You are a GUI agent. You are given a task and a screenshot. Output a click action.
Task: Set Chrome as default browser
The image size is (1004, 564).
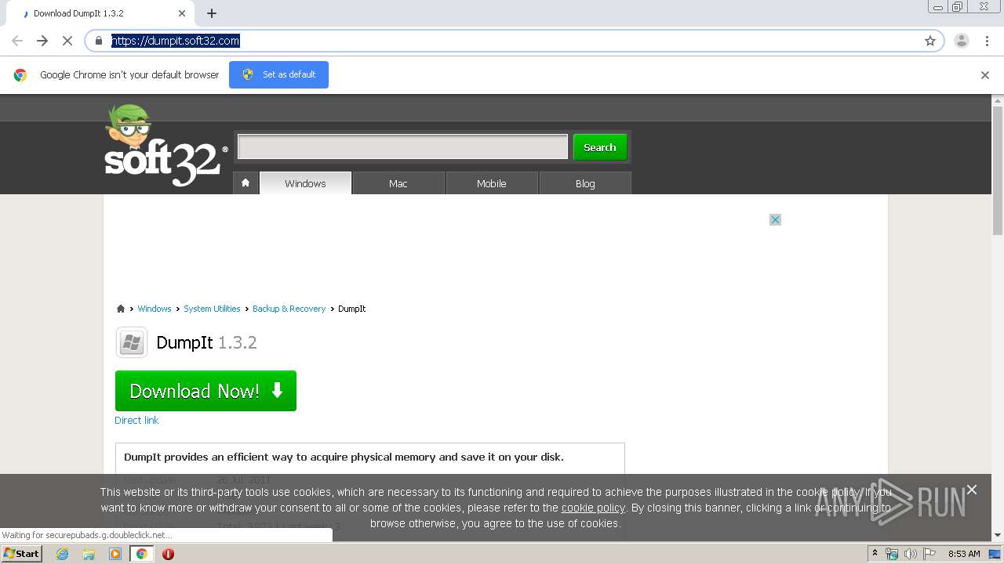[278, 74]
